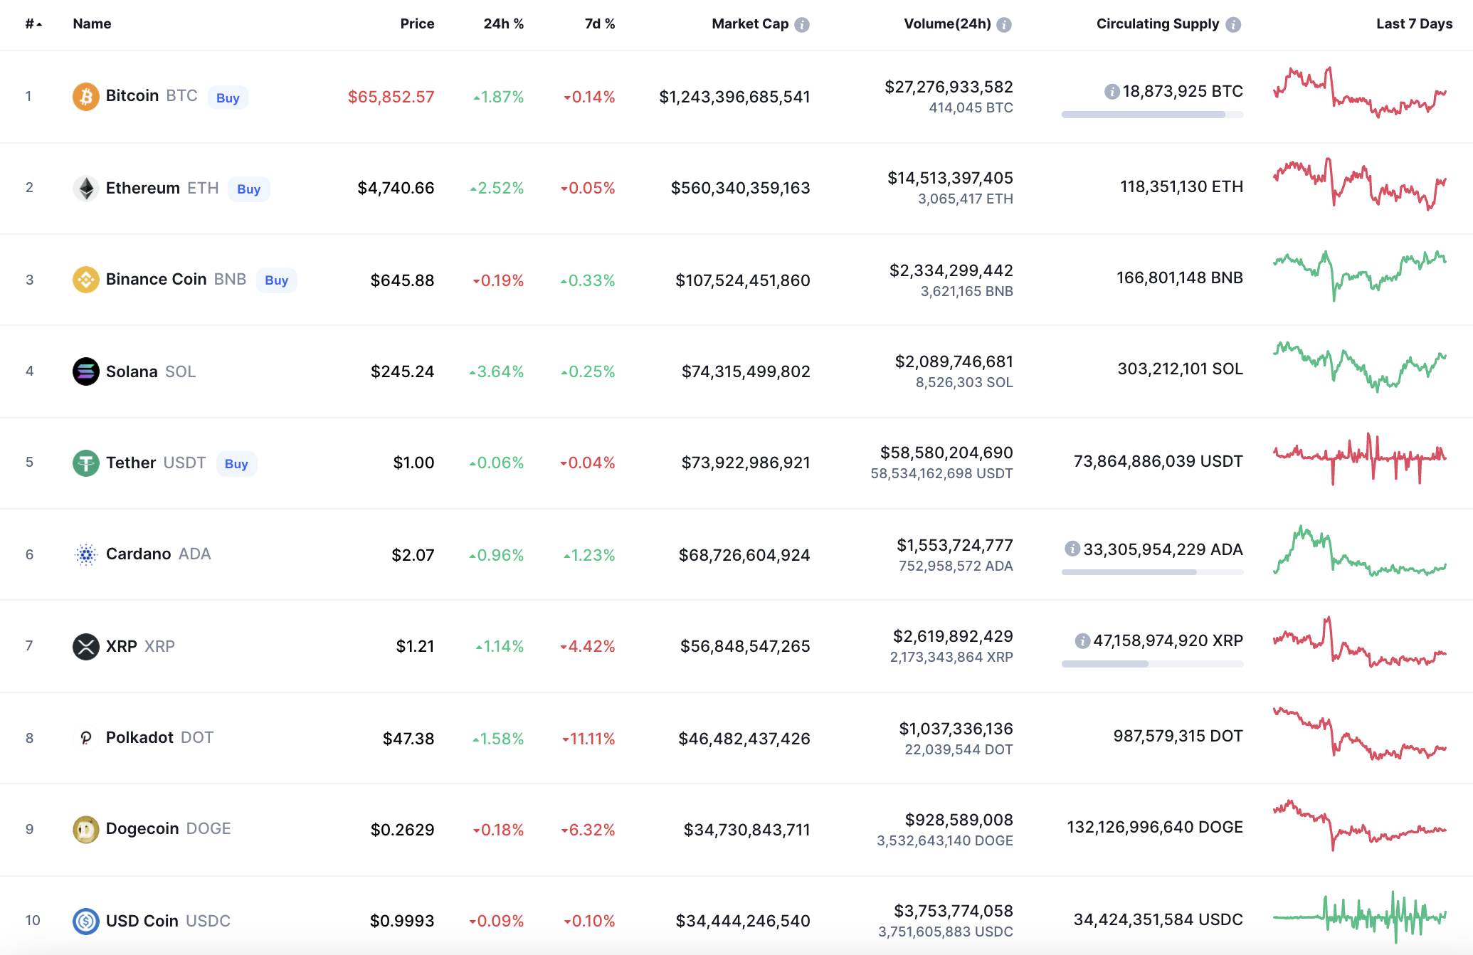The width and height of the screenshot is (1473, 955).
Task: Click the Last 7 Days header
Action: coord(1414,23)
